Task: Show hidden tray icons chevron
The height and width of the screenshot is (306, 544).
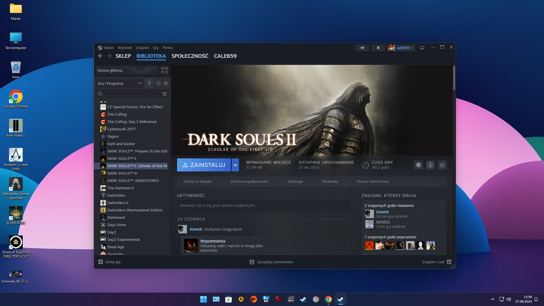Action: tap(493, 299)
